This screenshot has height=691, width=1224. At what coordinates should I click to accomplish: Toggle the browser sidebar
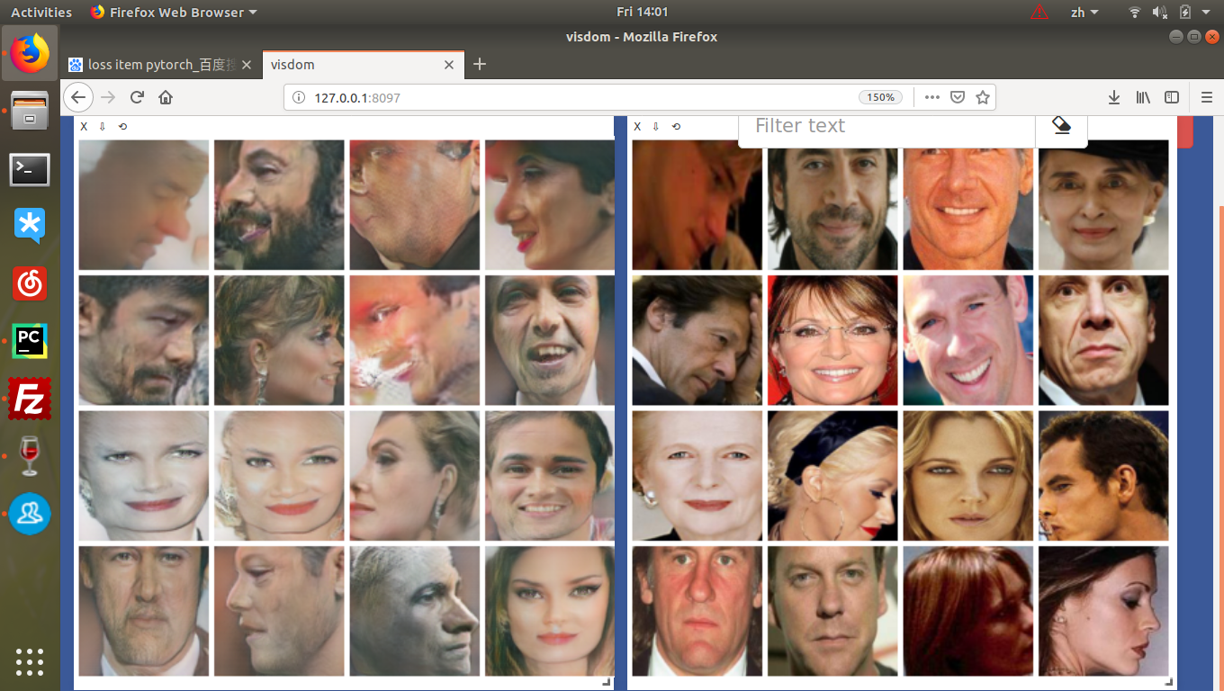click(1171, 97)
